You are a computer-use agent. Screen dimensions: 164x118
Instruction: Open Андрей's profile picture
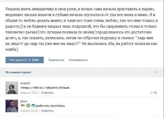click(11, 88)
